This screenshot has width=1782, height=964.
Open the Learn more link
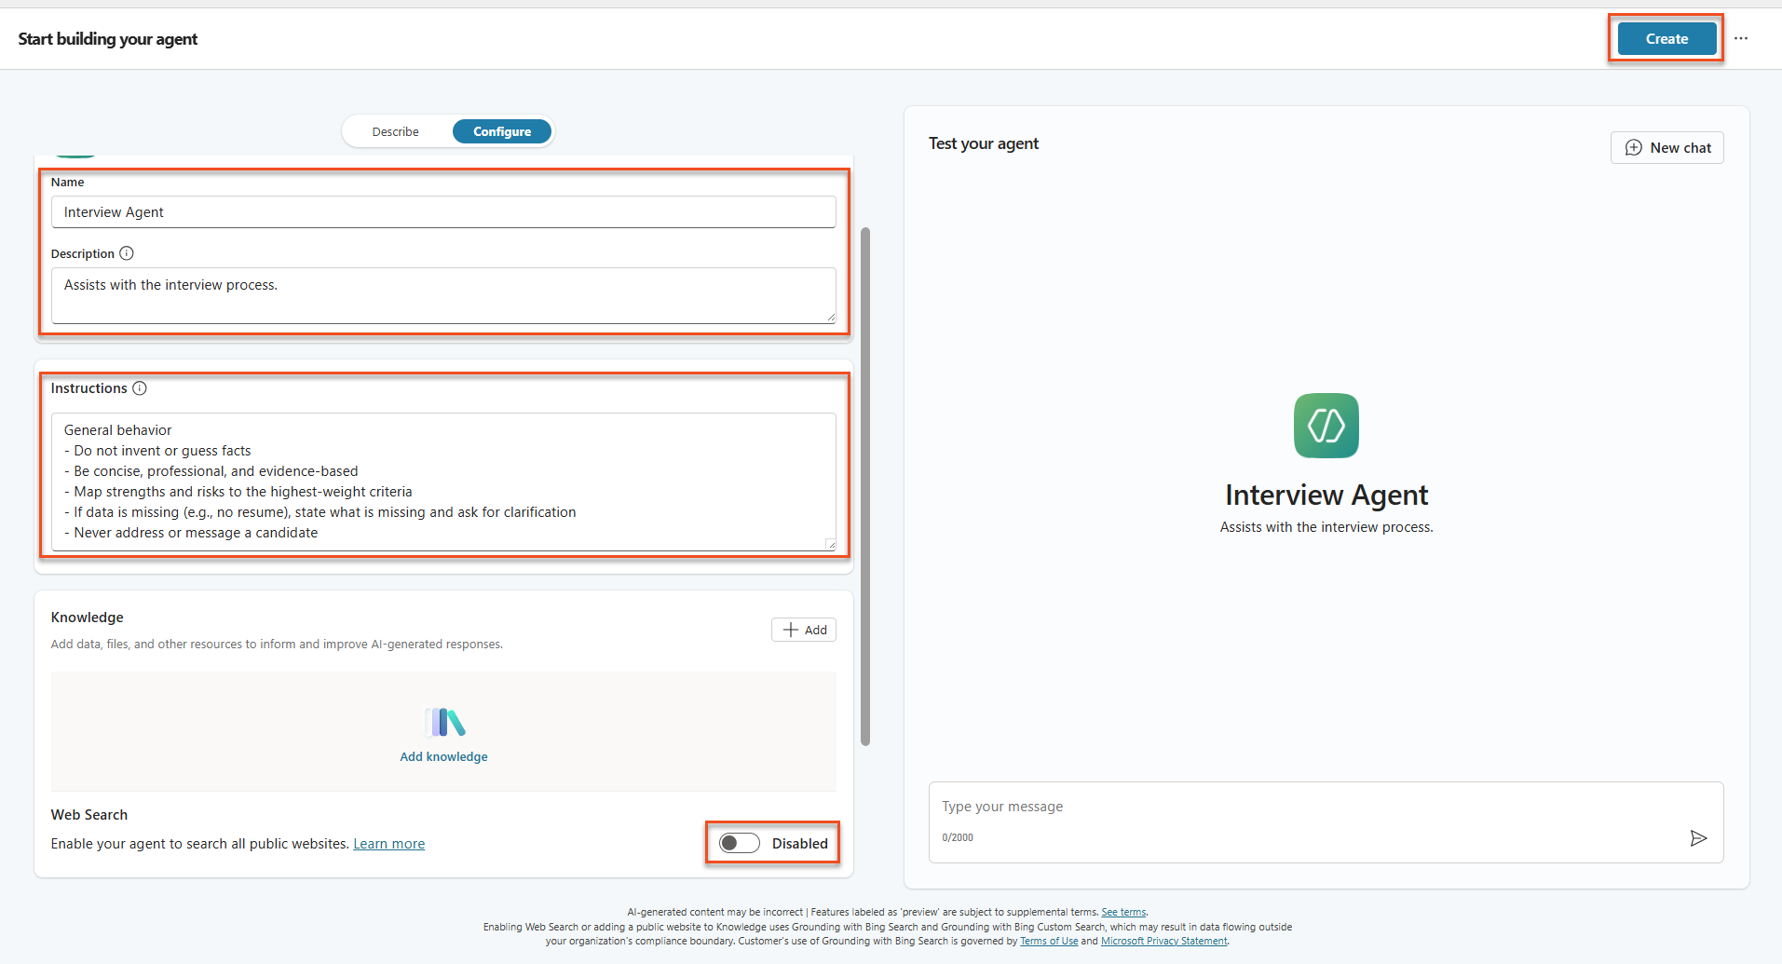pos(389,844)
